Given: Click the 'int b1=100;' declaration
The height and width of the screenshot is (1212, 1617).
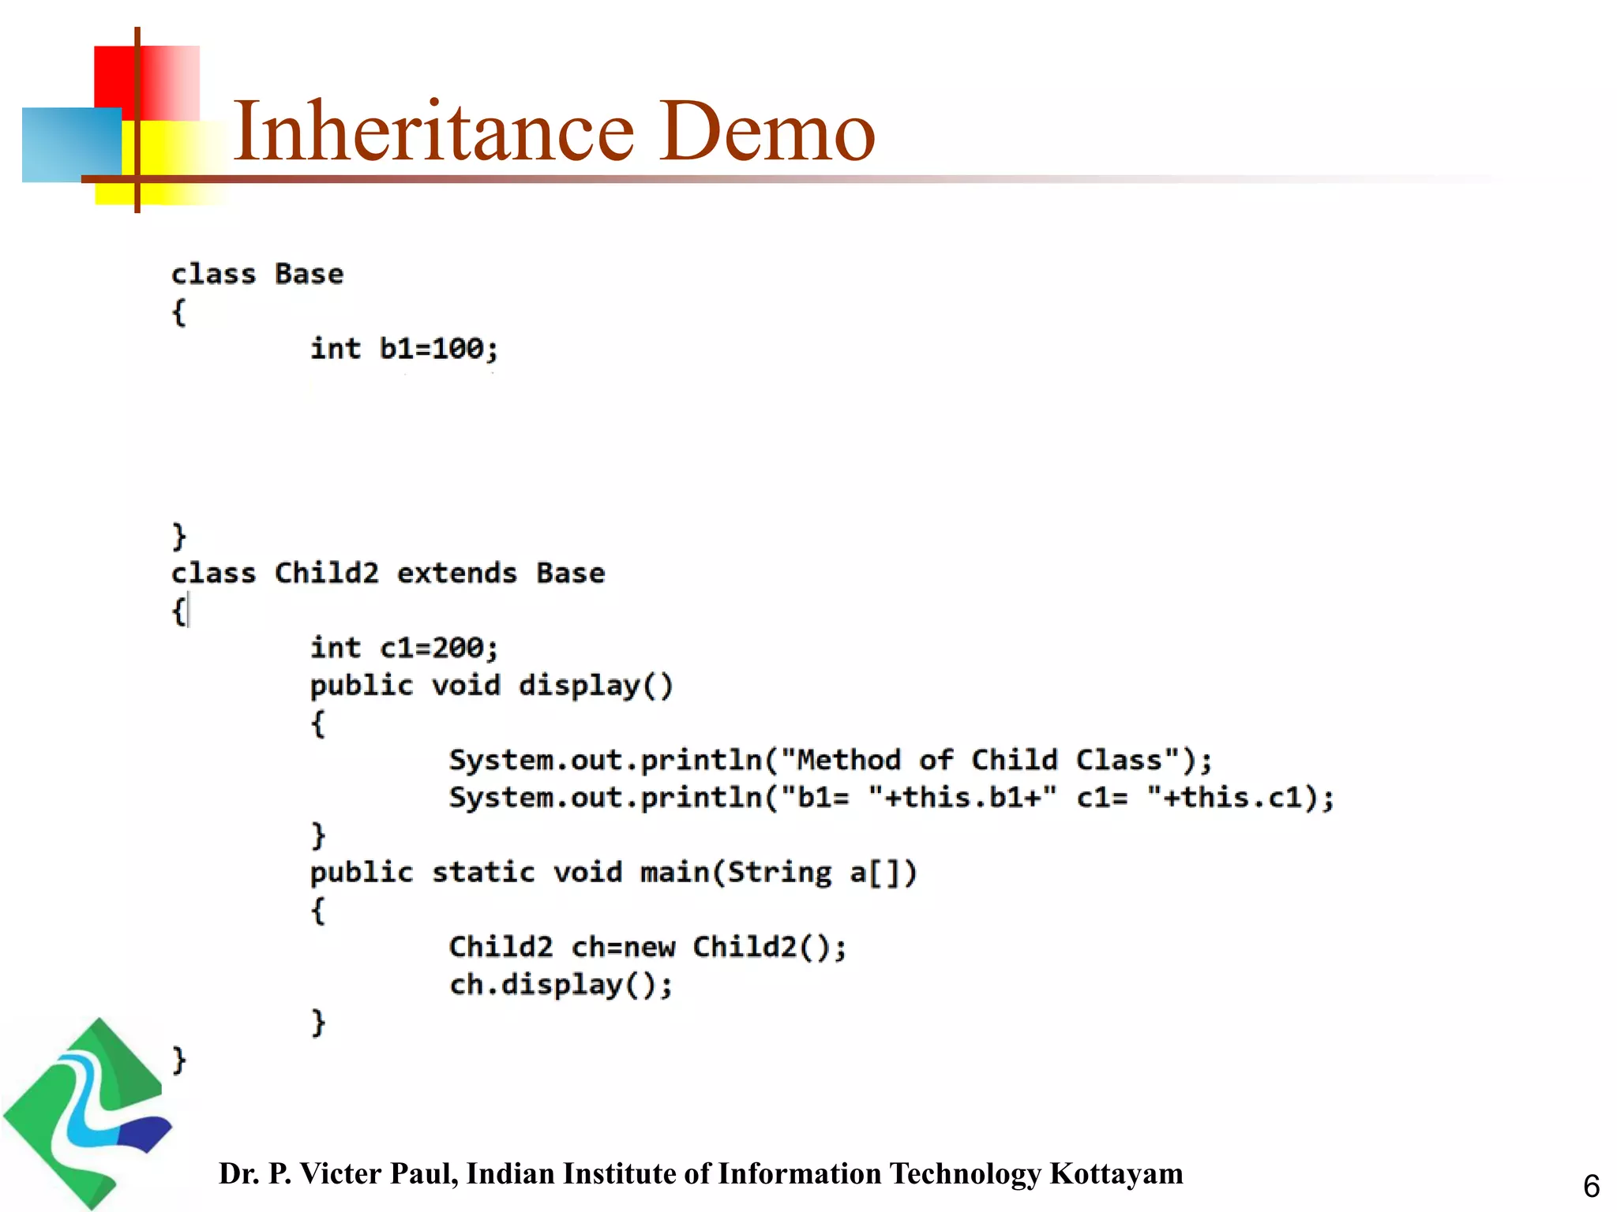Looking at the screenshot, I should (x=403, y=348).
